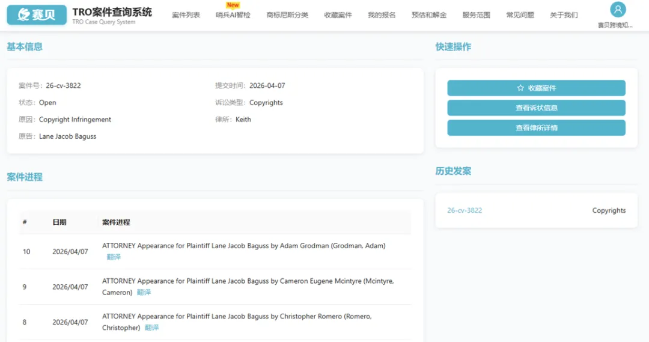Select the law firm value Keith
Viewport: 649px width, 342px height.
[243, 119]
